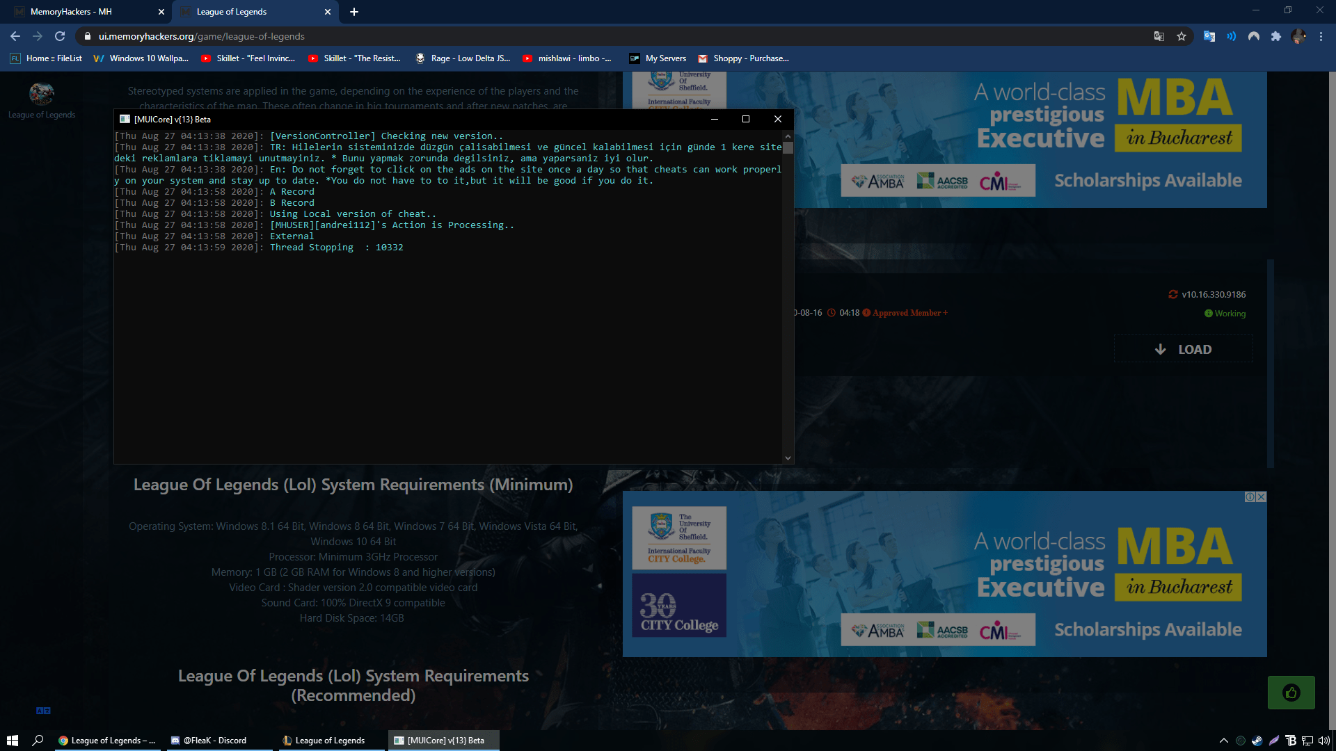The width and height of the screenshot is (1336, 751).
Task: Open the TB tray icon
Action: click(x=1291, y=741)
